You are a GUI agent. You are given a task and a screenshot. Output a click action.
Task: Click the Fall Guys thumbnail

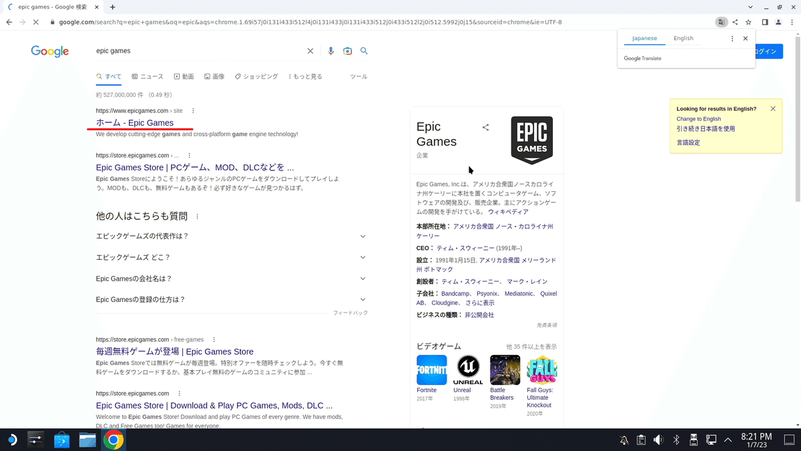542,370
